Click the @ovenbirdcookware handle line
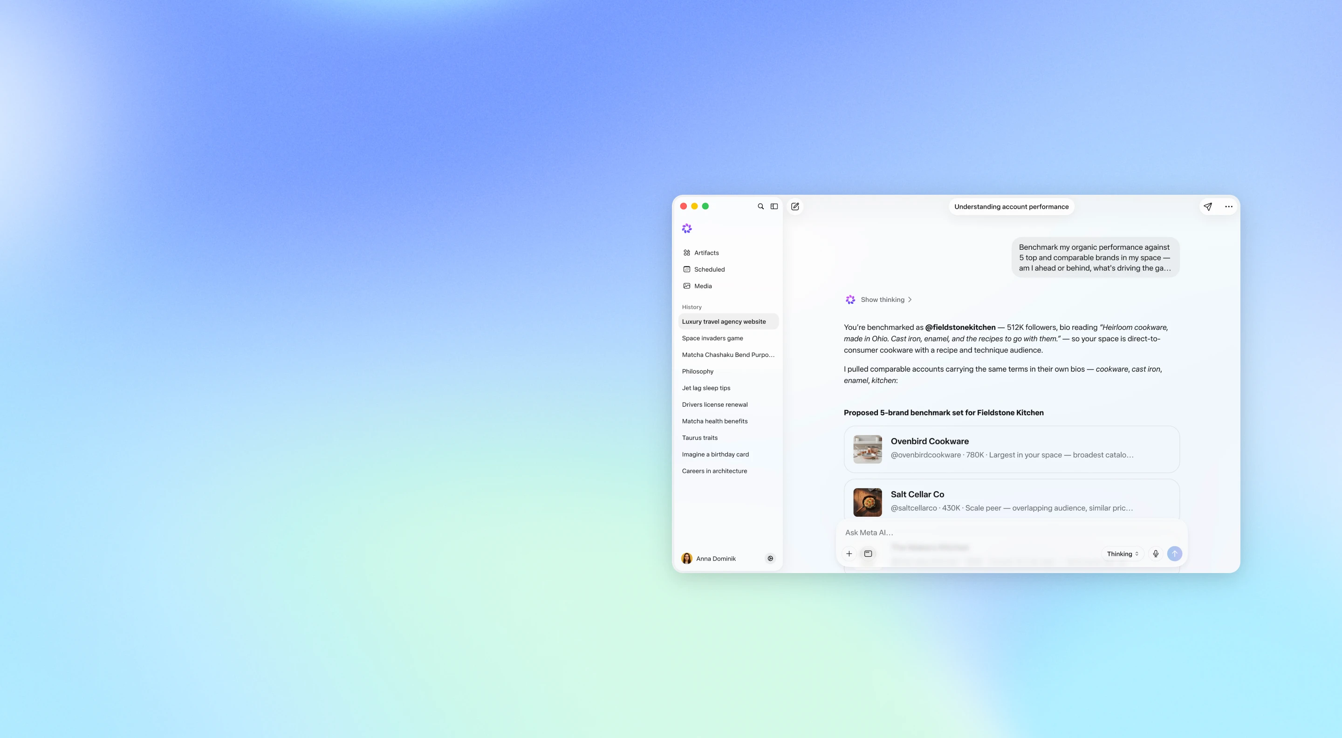The height and width of the screenshot is (738, 1342). click(1012, 455)
